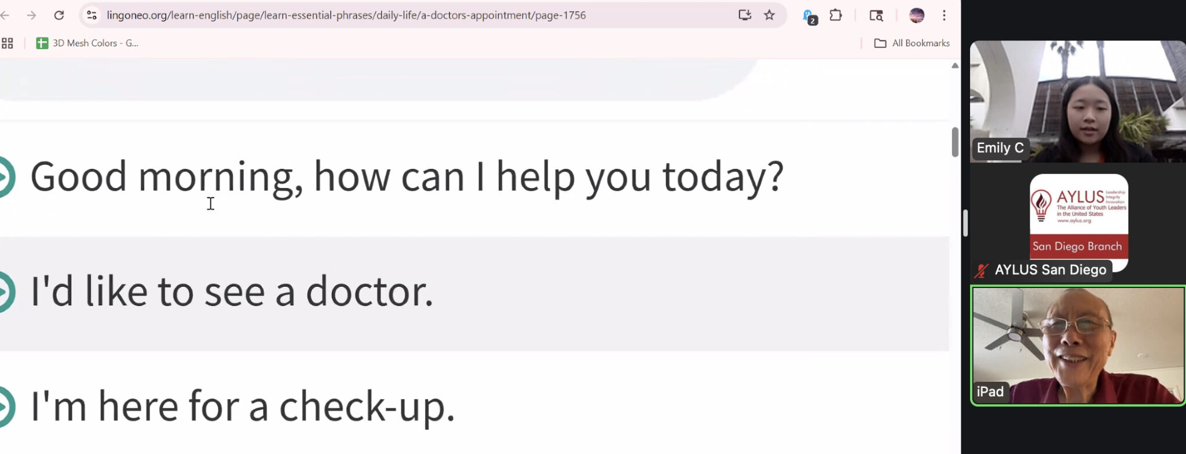The image size is (1186, 454).
Task: Open the Chrome three-dot menu
Action: click(944, 15)
